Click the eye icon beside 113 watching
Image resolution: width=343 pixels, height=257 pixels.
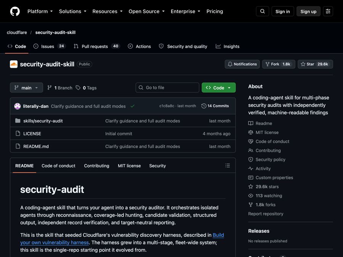[x=251, y=196]
